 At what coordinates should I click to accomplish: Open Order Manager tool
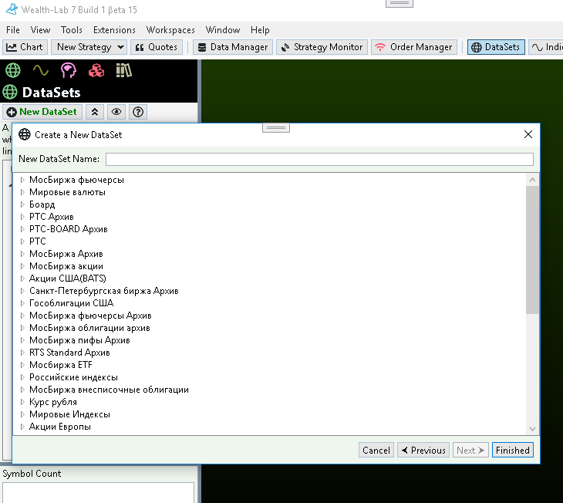(x=413, y=47)
